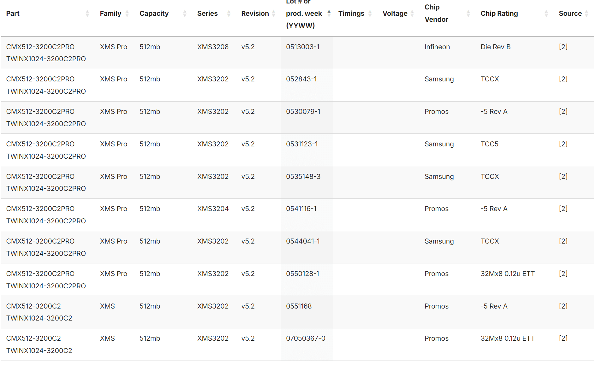Click the sort arrows beside Part header

click(87, 14)
